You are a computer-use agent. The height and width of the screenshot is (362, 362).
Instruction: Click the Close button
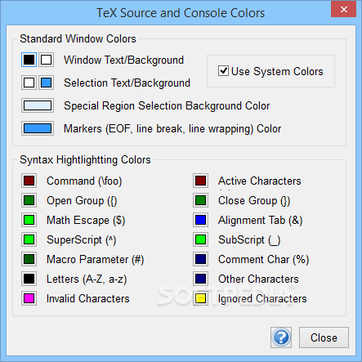324,337
